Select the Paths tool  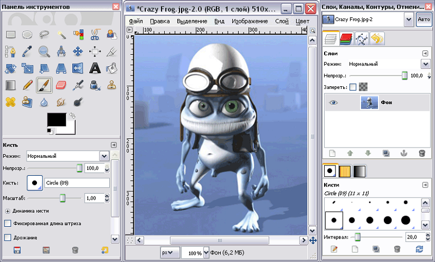click(10, 52)
